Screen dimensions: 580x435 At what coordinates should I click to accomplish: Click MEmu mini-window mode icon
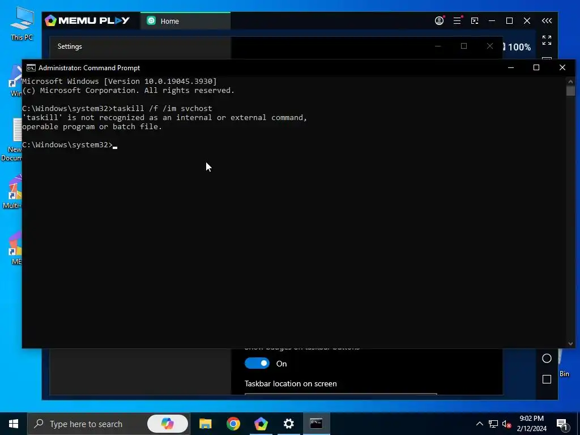point(475,21)
